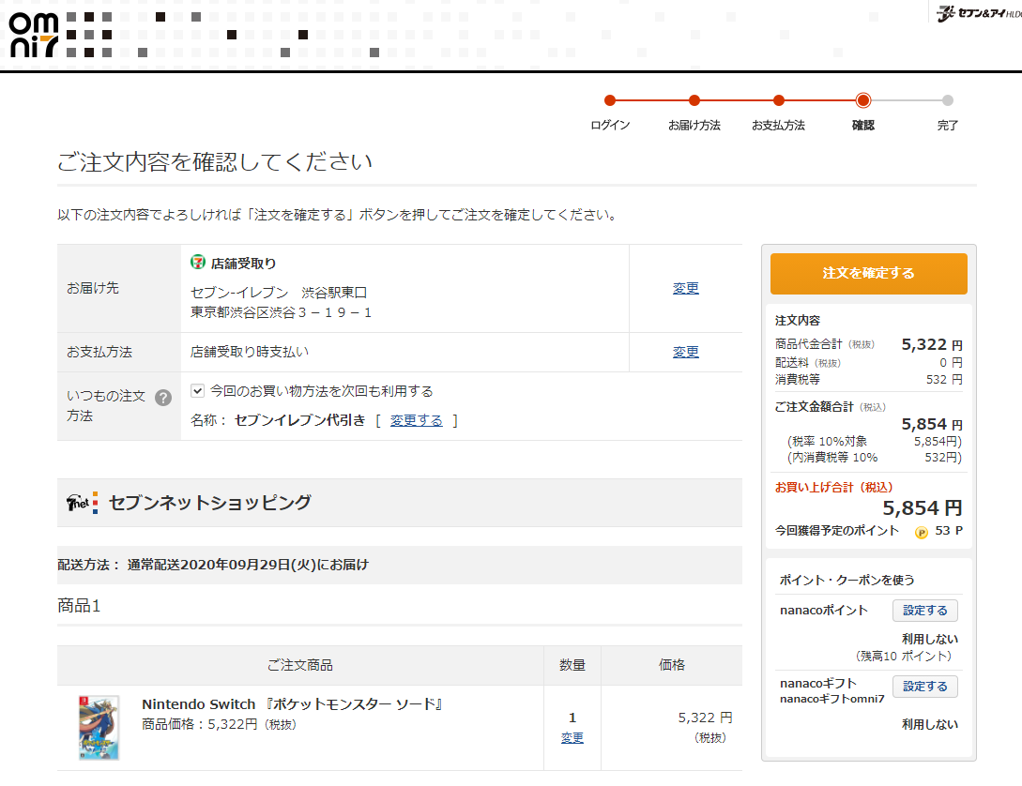Click the ご注文金額合計 label
This screenshot has height=786, width=1022.
tap(814, 406)
